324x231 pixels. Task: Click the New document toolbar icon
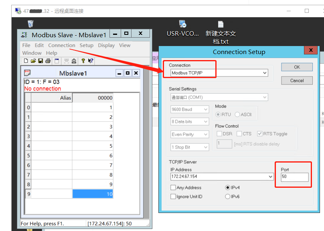[x=26, y=61]
